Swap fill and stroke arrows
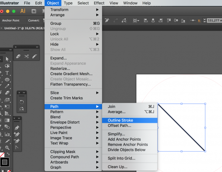 pyautogui.click(x=9, y=154)
